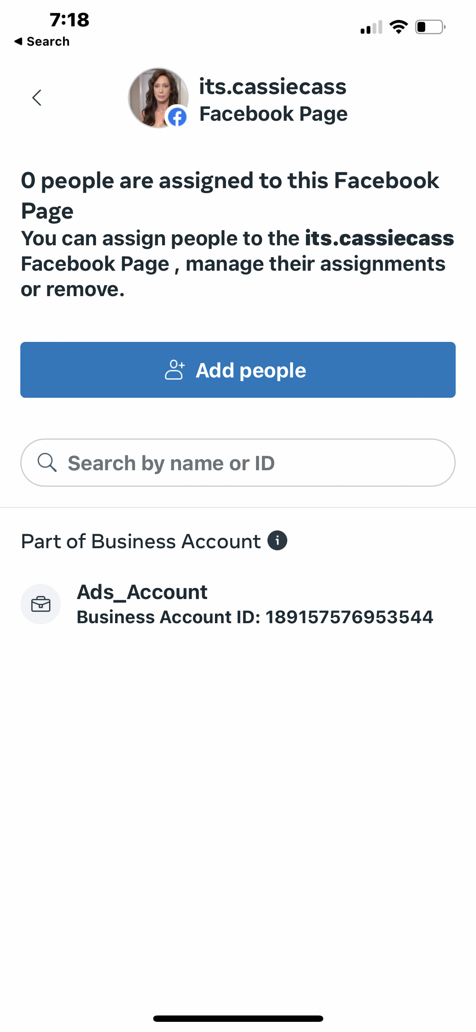Select the person-plus icon inside Add people

click(175, 369)
